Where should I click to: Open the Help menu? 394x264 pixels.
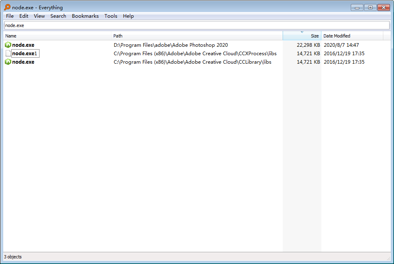click(128, 16)
